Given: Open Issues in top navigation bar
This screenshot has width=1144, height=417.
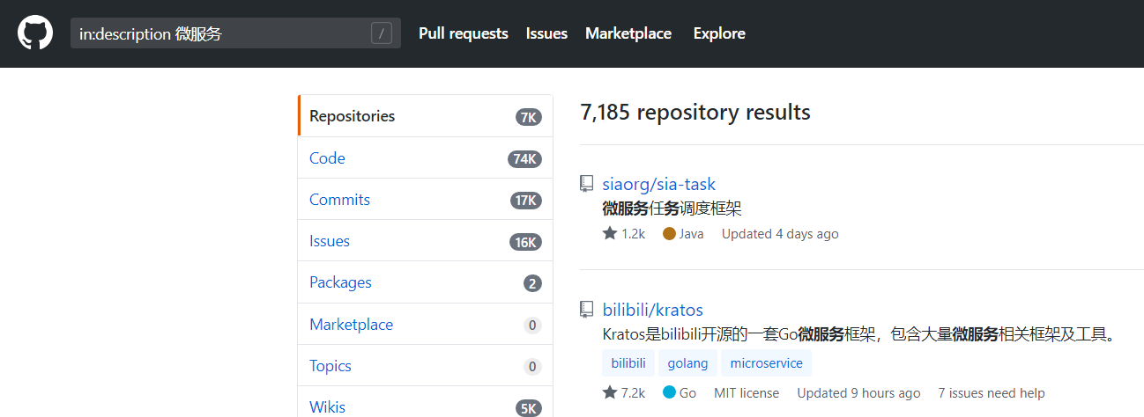Looking at the screenshot, I should point(546,33).
